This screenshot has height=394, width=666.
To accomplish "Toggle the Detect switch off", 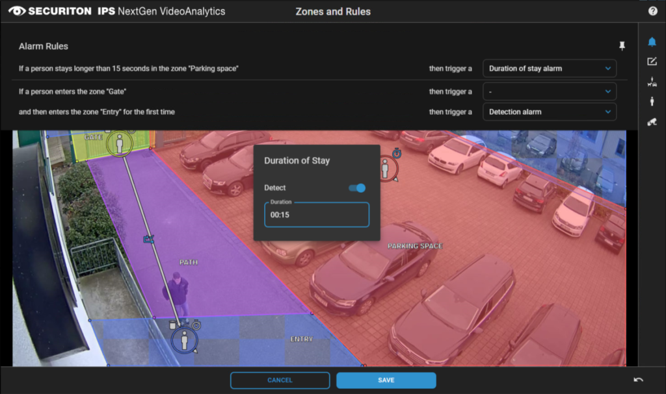I will pyautogui.click(x=357, y=188).
